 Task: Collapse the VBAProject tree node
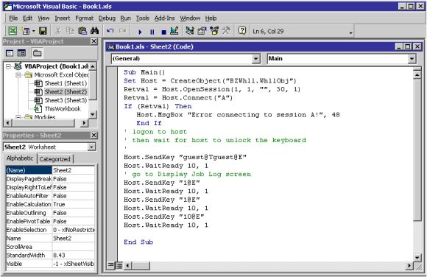[x=8, y=66]
